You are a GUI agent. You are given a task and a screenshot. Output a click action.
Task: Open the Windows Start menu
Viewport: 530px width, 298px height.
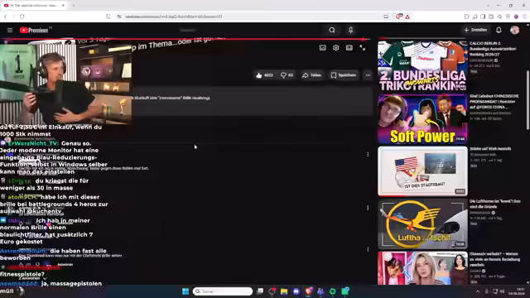click(185, 291)
